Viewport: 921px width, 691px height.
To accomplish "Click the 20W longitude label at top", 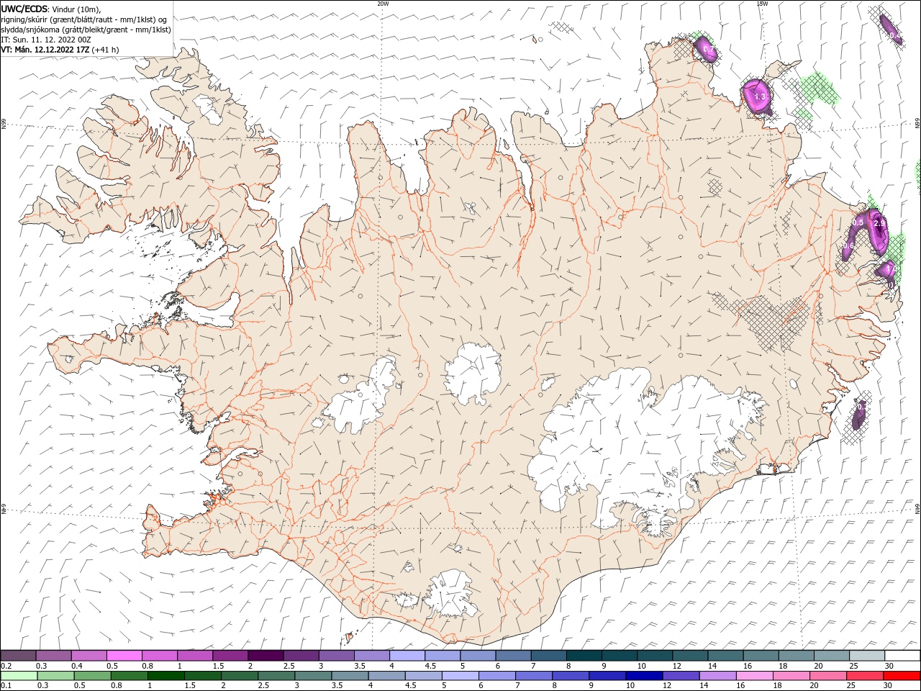I will coord(383,4).
